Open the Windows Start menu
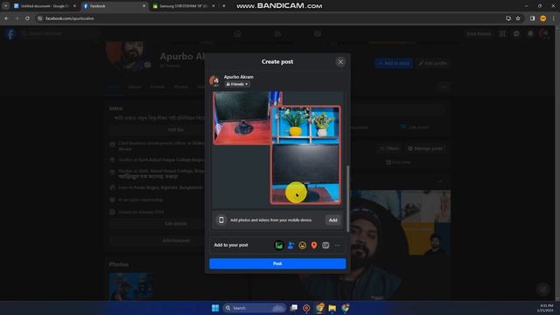Viewport: 560px width, 315px height. click(x=215, y=308)
